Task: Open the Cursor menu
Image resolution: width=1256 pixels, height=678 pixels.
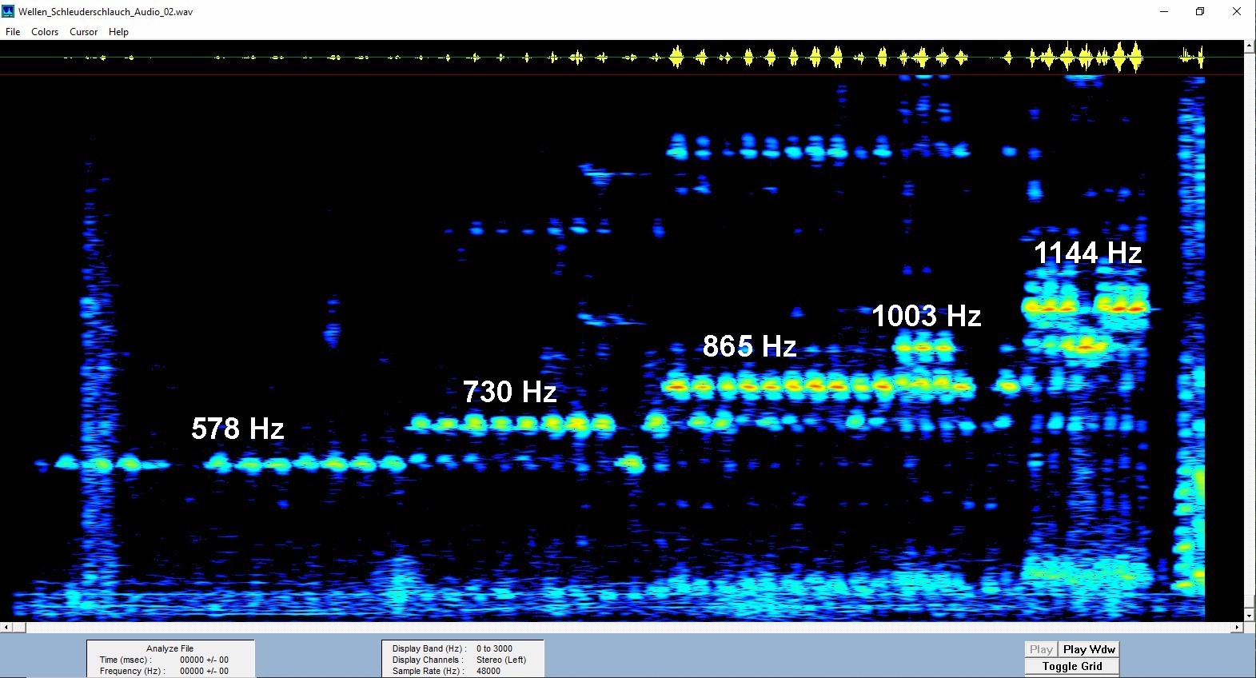Action: coord(83,32)
